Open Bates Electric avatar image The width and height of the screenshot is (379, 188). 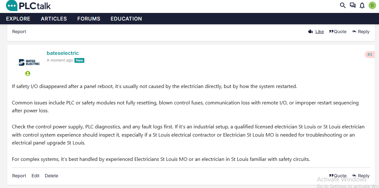[28, 62]
